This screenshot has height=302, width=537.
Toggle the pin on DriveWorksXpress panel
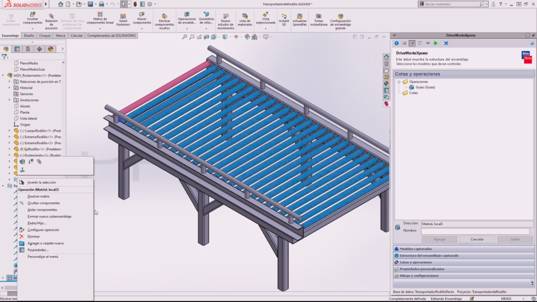(x=533, y=35)
